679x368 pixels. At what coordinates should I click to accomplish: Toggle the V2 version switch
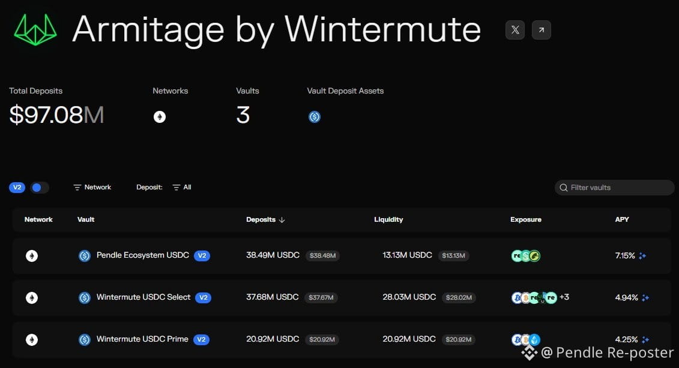pos(40,187)
